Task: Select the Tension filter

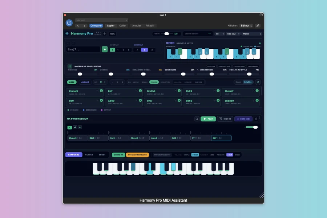Action: tap(154, 82)
